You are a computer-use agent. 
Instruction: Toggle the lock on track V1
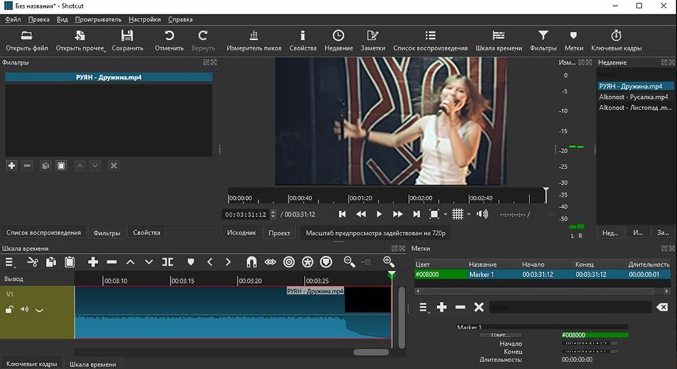(x=10, y=310)
